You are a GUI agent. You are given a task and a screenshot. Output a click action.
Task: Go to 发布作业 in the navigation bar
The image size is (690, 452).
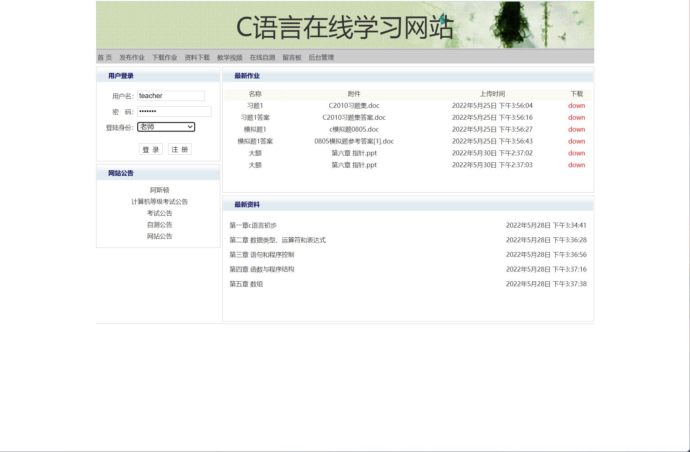tap(132, 57)
